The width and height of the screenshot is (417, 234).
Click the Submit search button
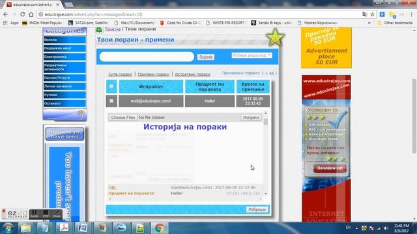coord(206,57)
